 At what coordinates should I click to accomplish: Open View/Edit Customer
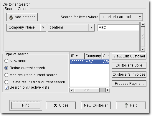(x=129, y=56)
